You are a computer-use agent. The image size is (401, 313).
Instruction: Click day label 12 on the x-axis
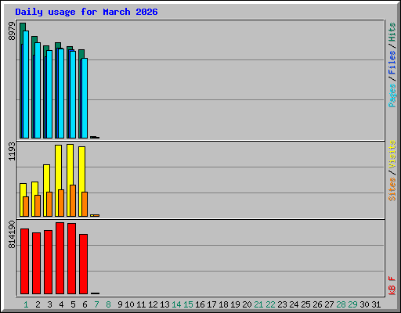click(153, 304)
